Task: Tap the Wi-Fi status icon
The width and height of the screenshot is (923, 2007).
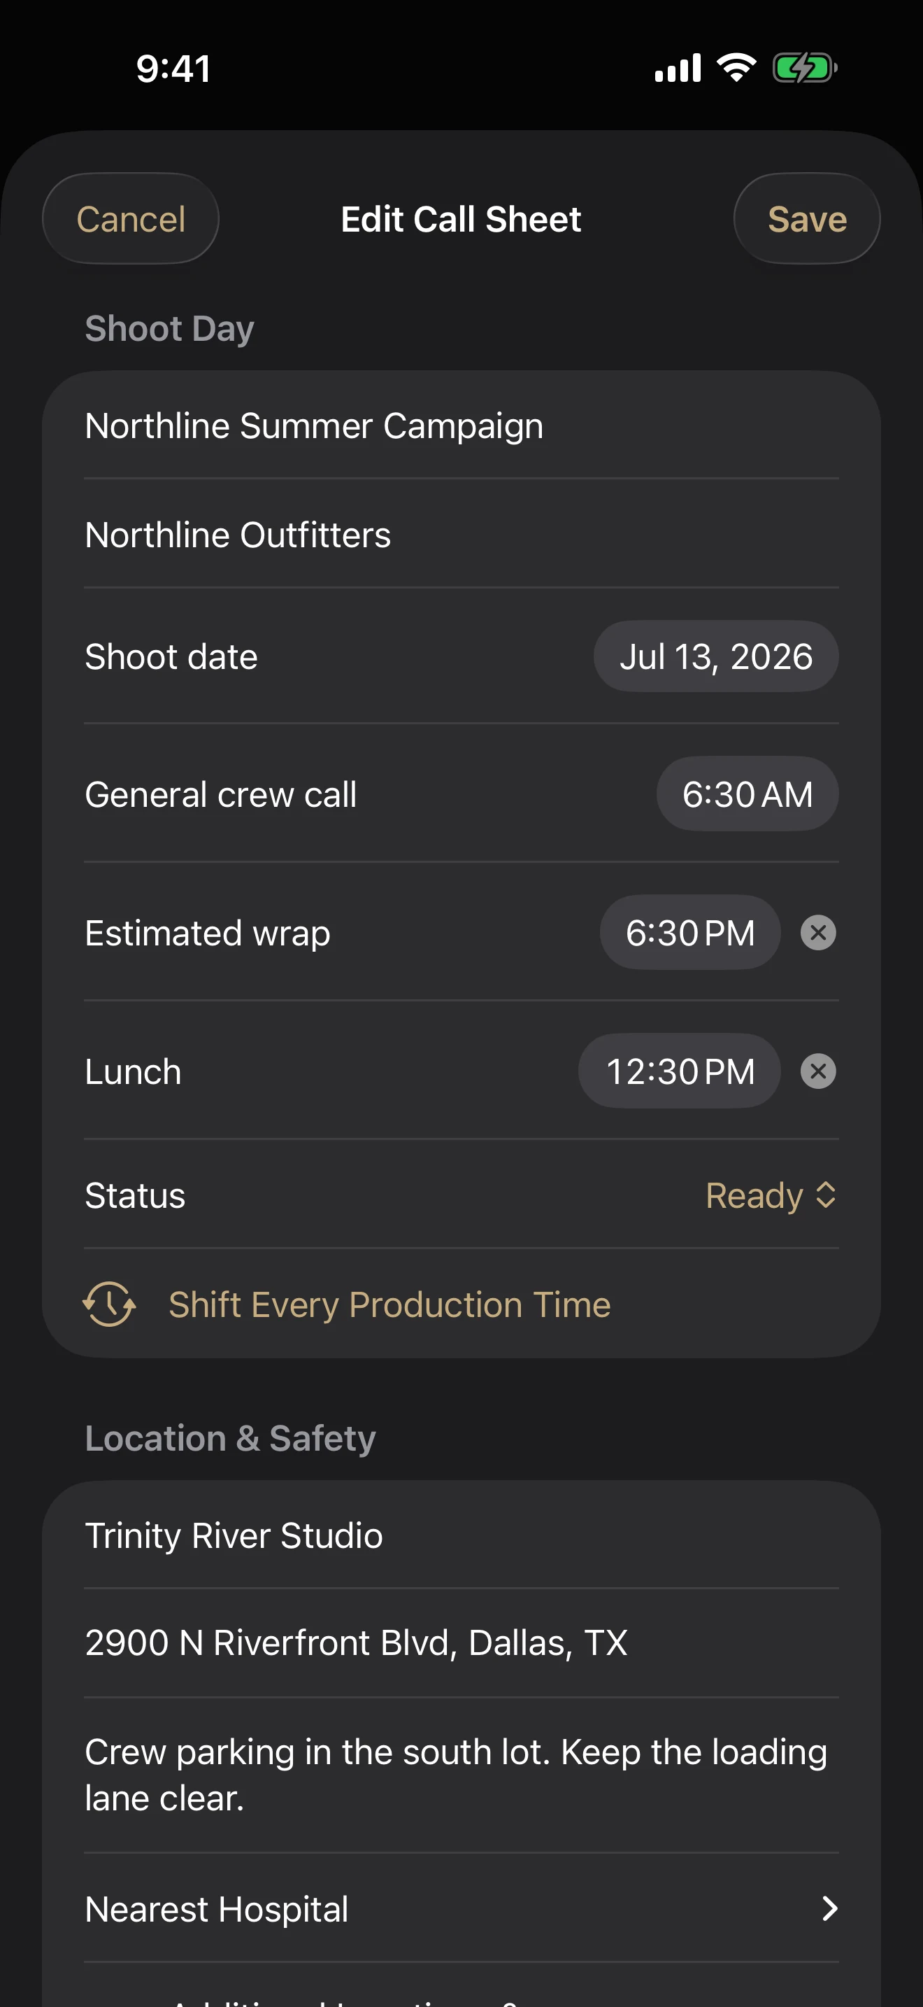Action: coord(736,68)
